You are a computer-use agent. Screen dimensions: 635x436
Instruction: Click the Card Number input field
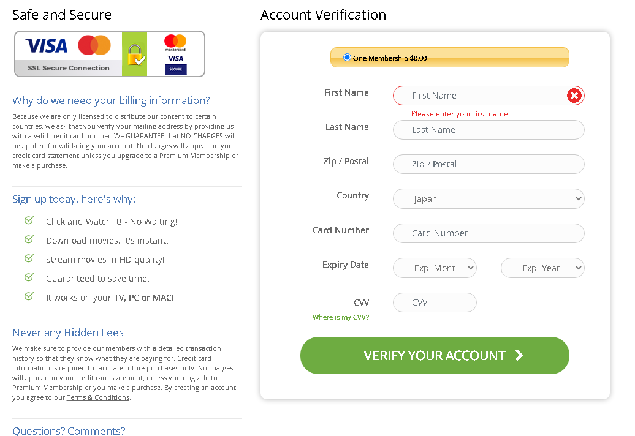coord(489,233)
